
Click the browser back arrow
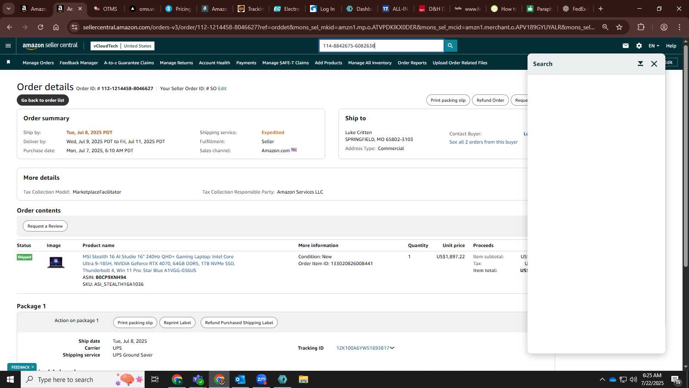click(x=9, y=27)
